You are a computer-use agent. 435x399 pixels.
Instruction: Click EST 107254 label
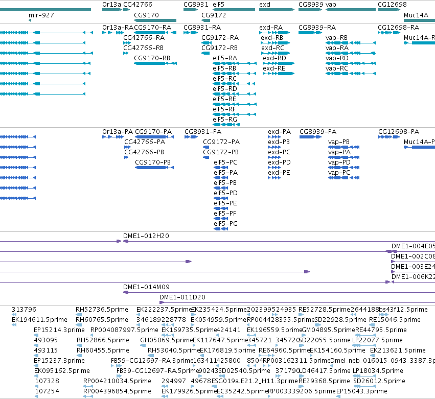click(x=47, y=391)
